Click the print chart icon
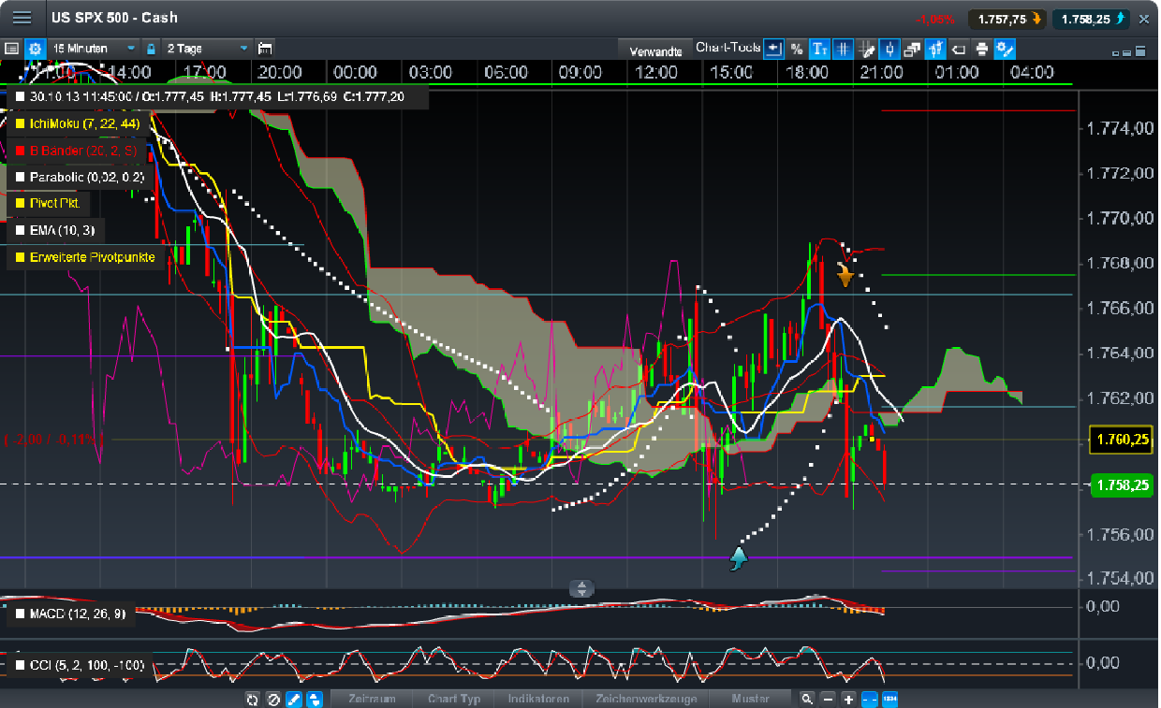 [981, 50]
